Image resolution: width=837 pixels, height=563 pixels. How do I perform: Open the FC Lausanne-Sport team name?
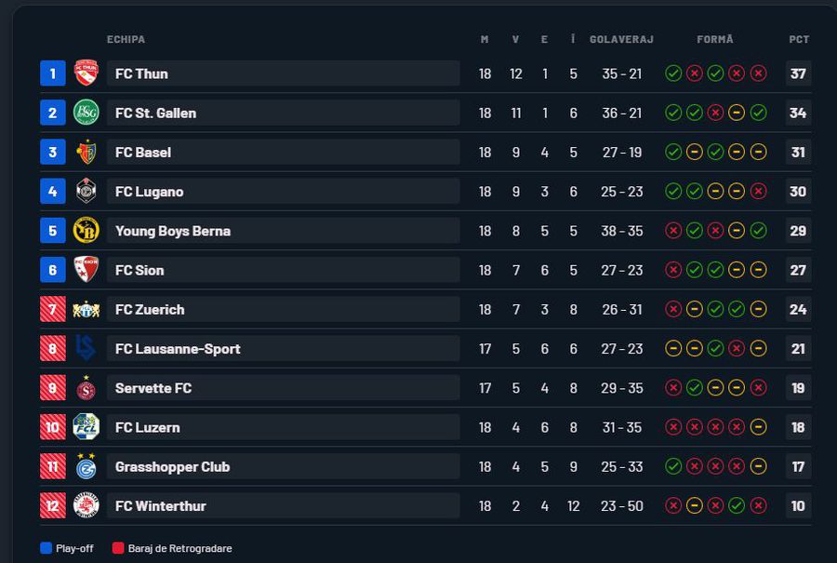[178, 349]
